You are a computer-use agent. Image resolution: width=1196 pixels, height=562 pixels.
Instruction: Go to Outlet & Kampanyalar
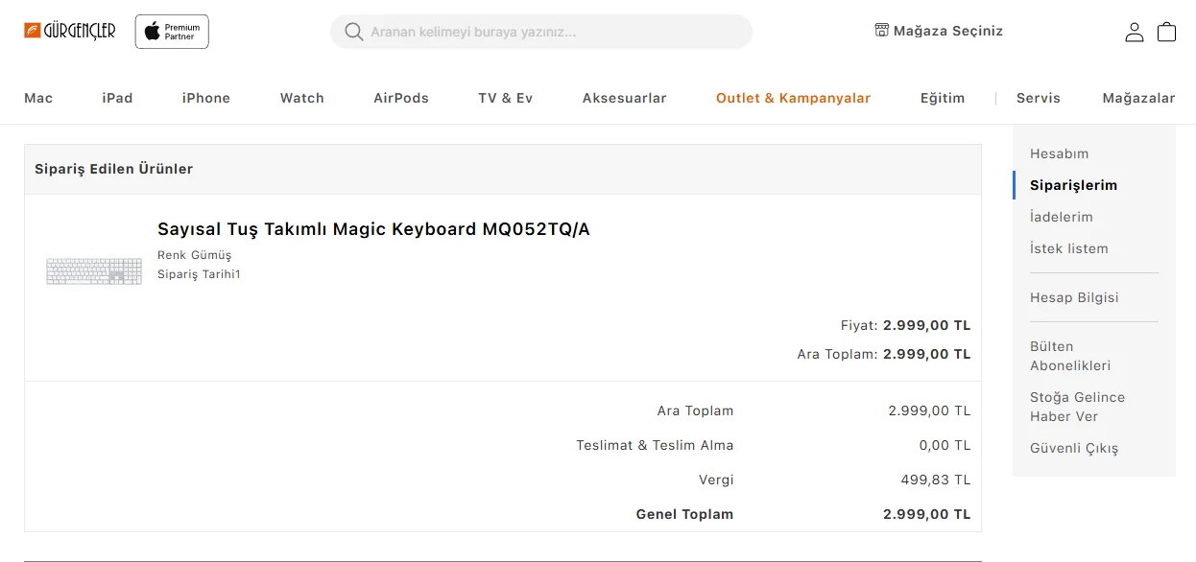coord(793,98)
